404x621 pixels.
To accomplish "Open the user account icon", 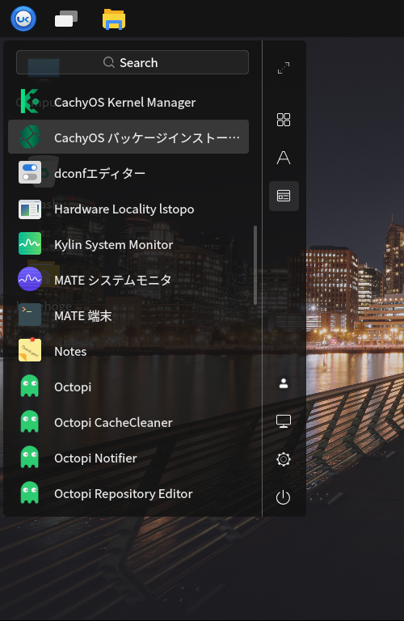I will pos(284,383).
